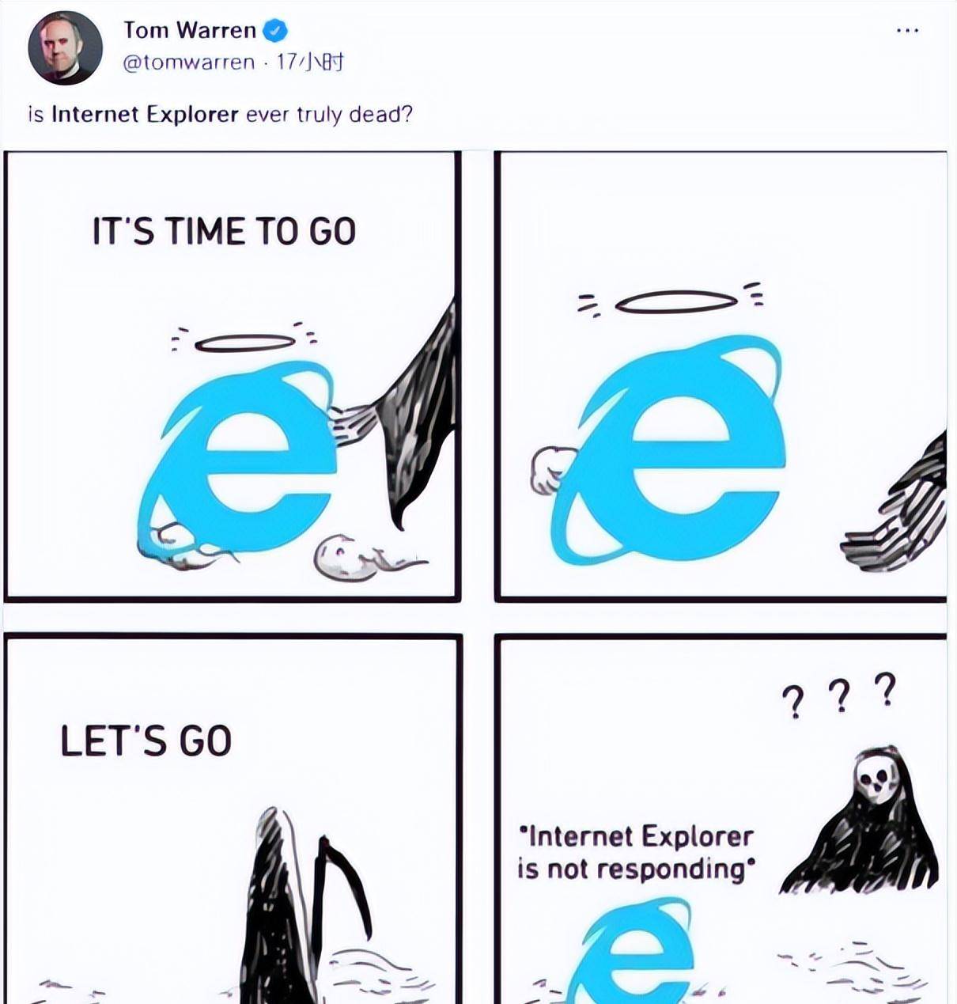Open the @tomwarren handle link
The height and width of the screenshot is (1004, 957).
pyautogui.click(x=188, y=63)
